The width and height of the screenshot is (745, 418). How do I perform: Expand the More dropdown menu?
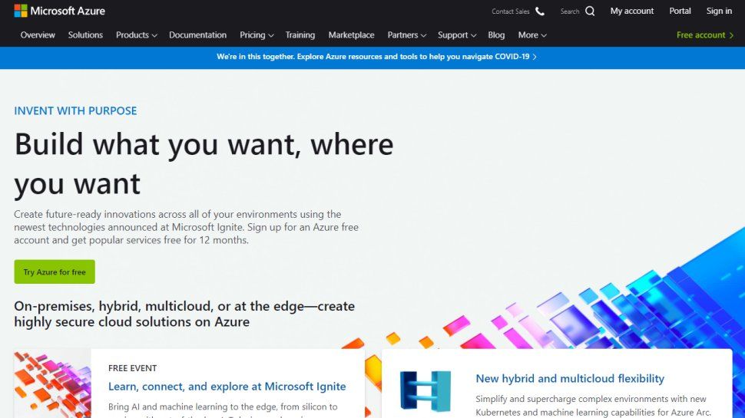click(532, 35)
